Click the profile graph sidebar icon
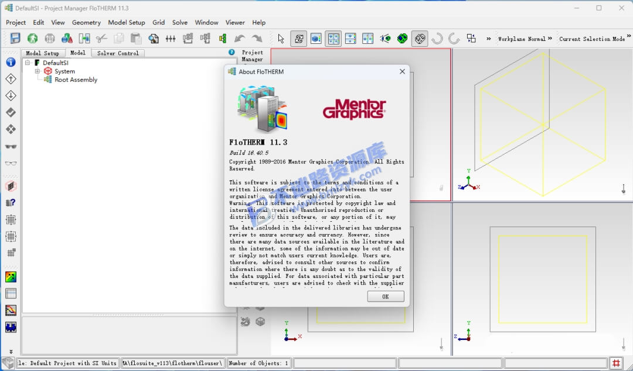This screenshot has width=633, height=371. point(11,310)
